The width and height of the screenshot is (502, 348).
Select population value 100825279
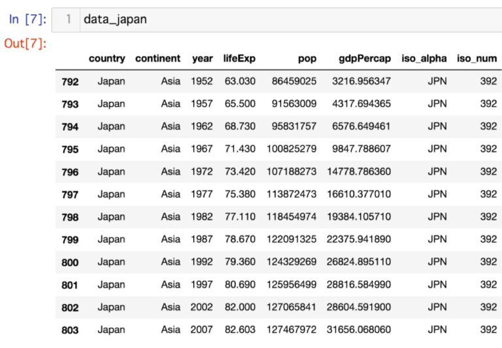[x=292, y=149]
